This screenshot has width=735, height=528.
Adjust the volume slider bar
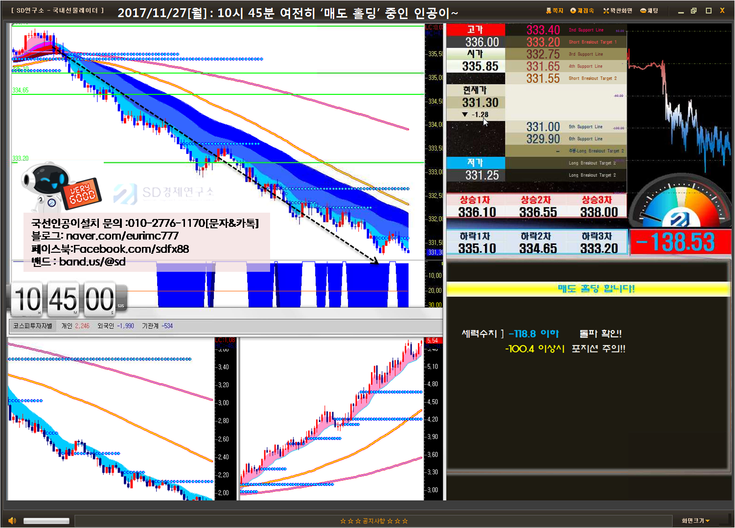coord(46,521)
